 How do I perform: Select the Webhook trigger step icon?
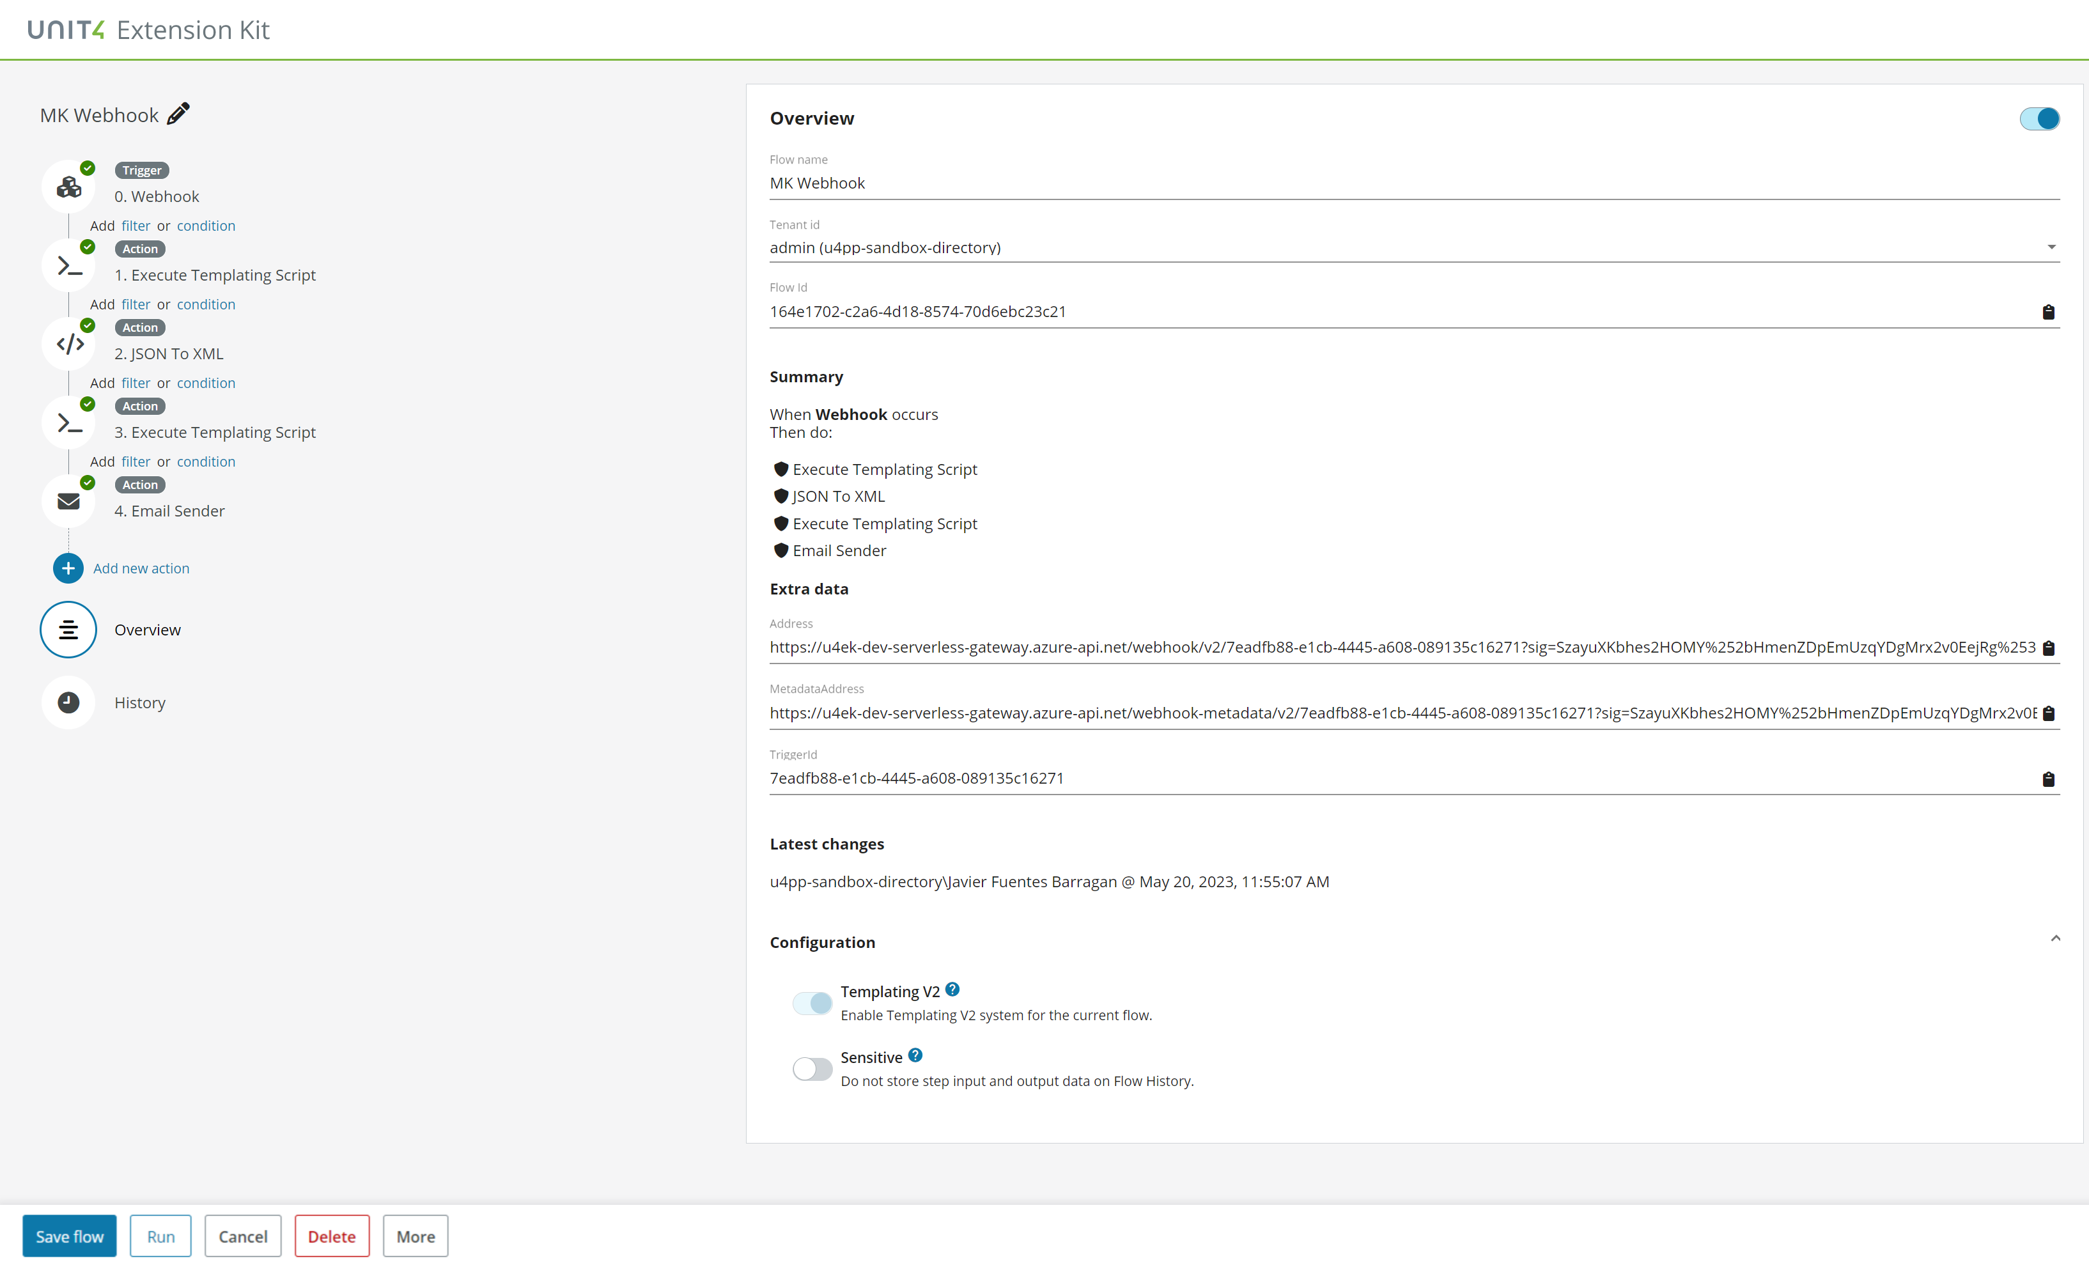(68, 187)
